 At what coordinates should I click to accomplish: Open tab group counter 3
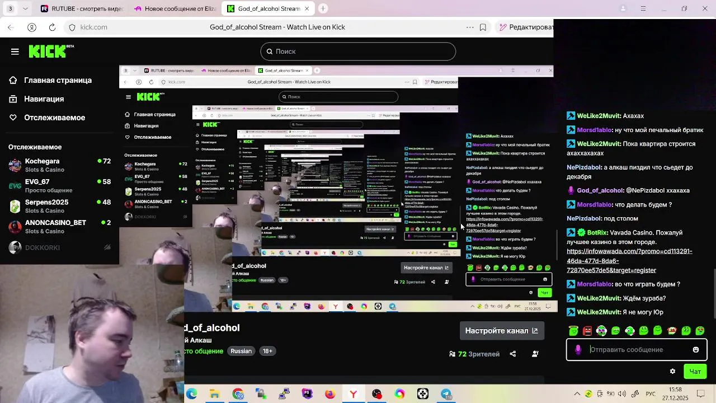click(10, 8)
